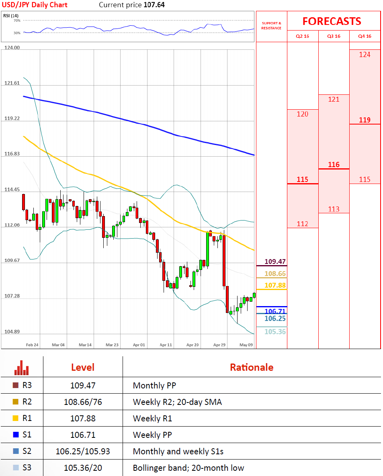Click the Weekly PP rationale cell
The height and width of the screenshot is (476, 383).
click(152, 435)
